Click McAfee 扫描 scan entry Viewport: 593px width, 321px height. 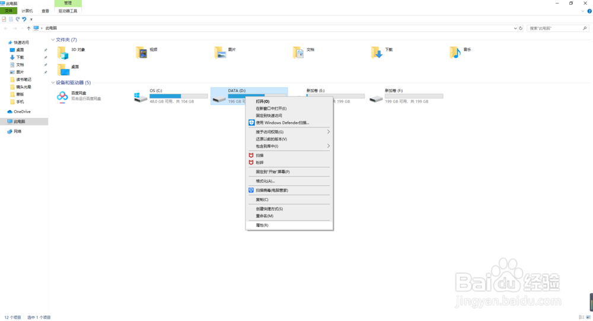coord(289,155)
